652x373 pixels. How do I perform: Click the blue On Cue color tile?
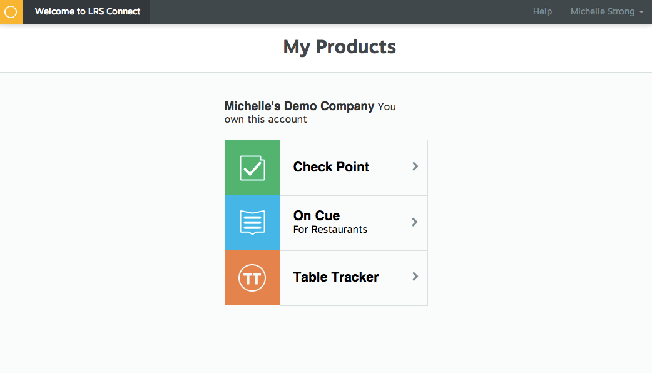pyautogui.click(x=252, y=223)
